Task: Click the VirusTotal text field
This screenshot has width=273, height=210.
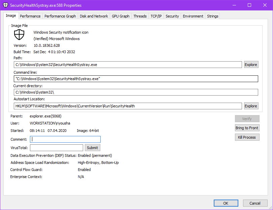Action: tap(57, 148)
